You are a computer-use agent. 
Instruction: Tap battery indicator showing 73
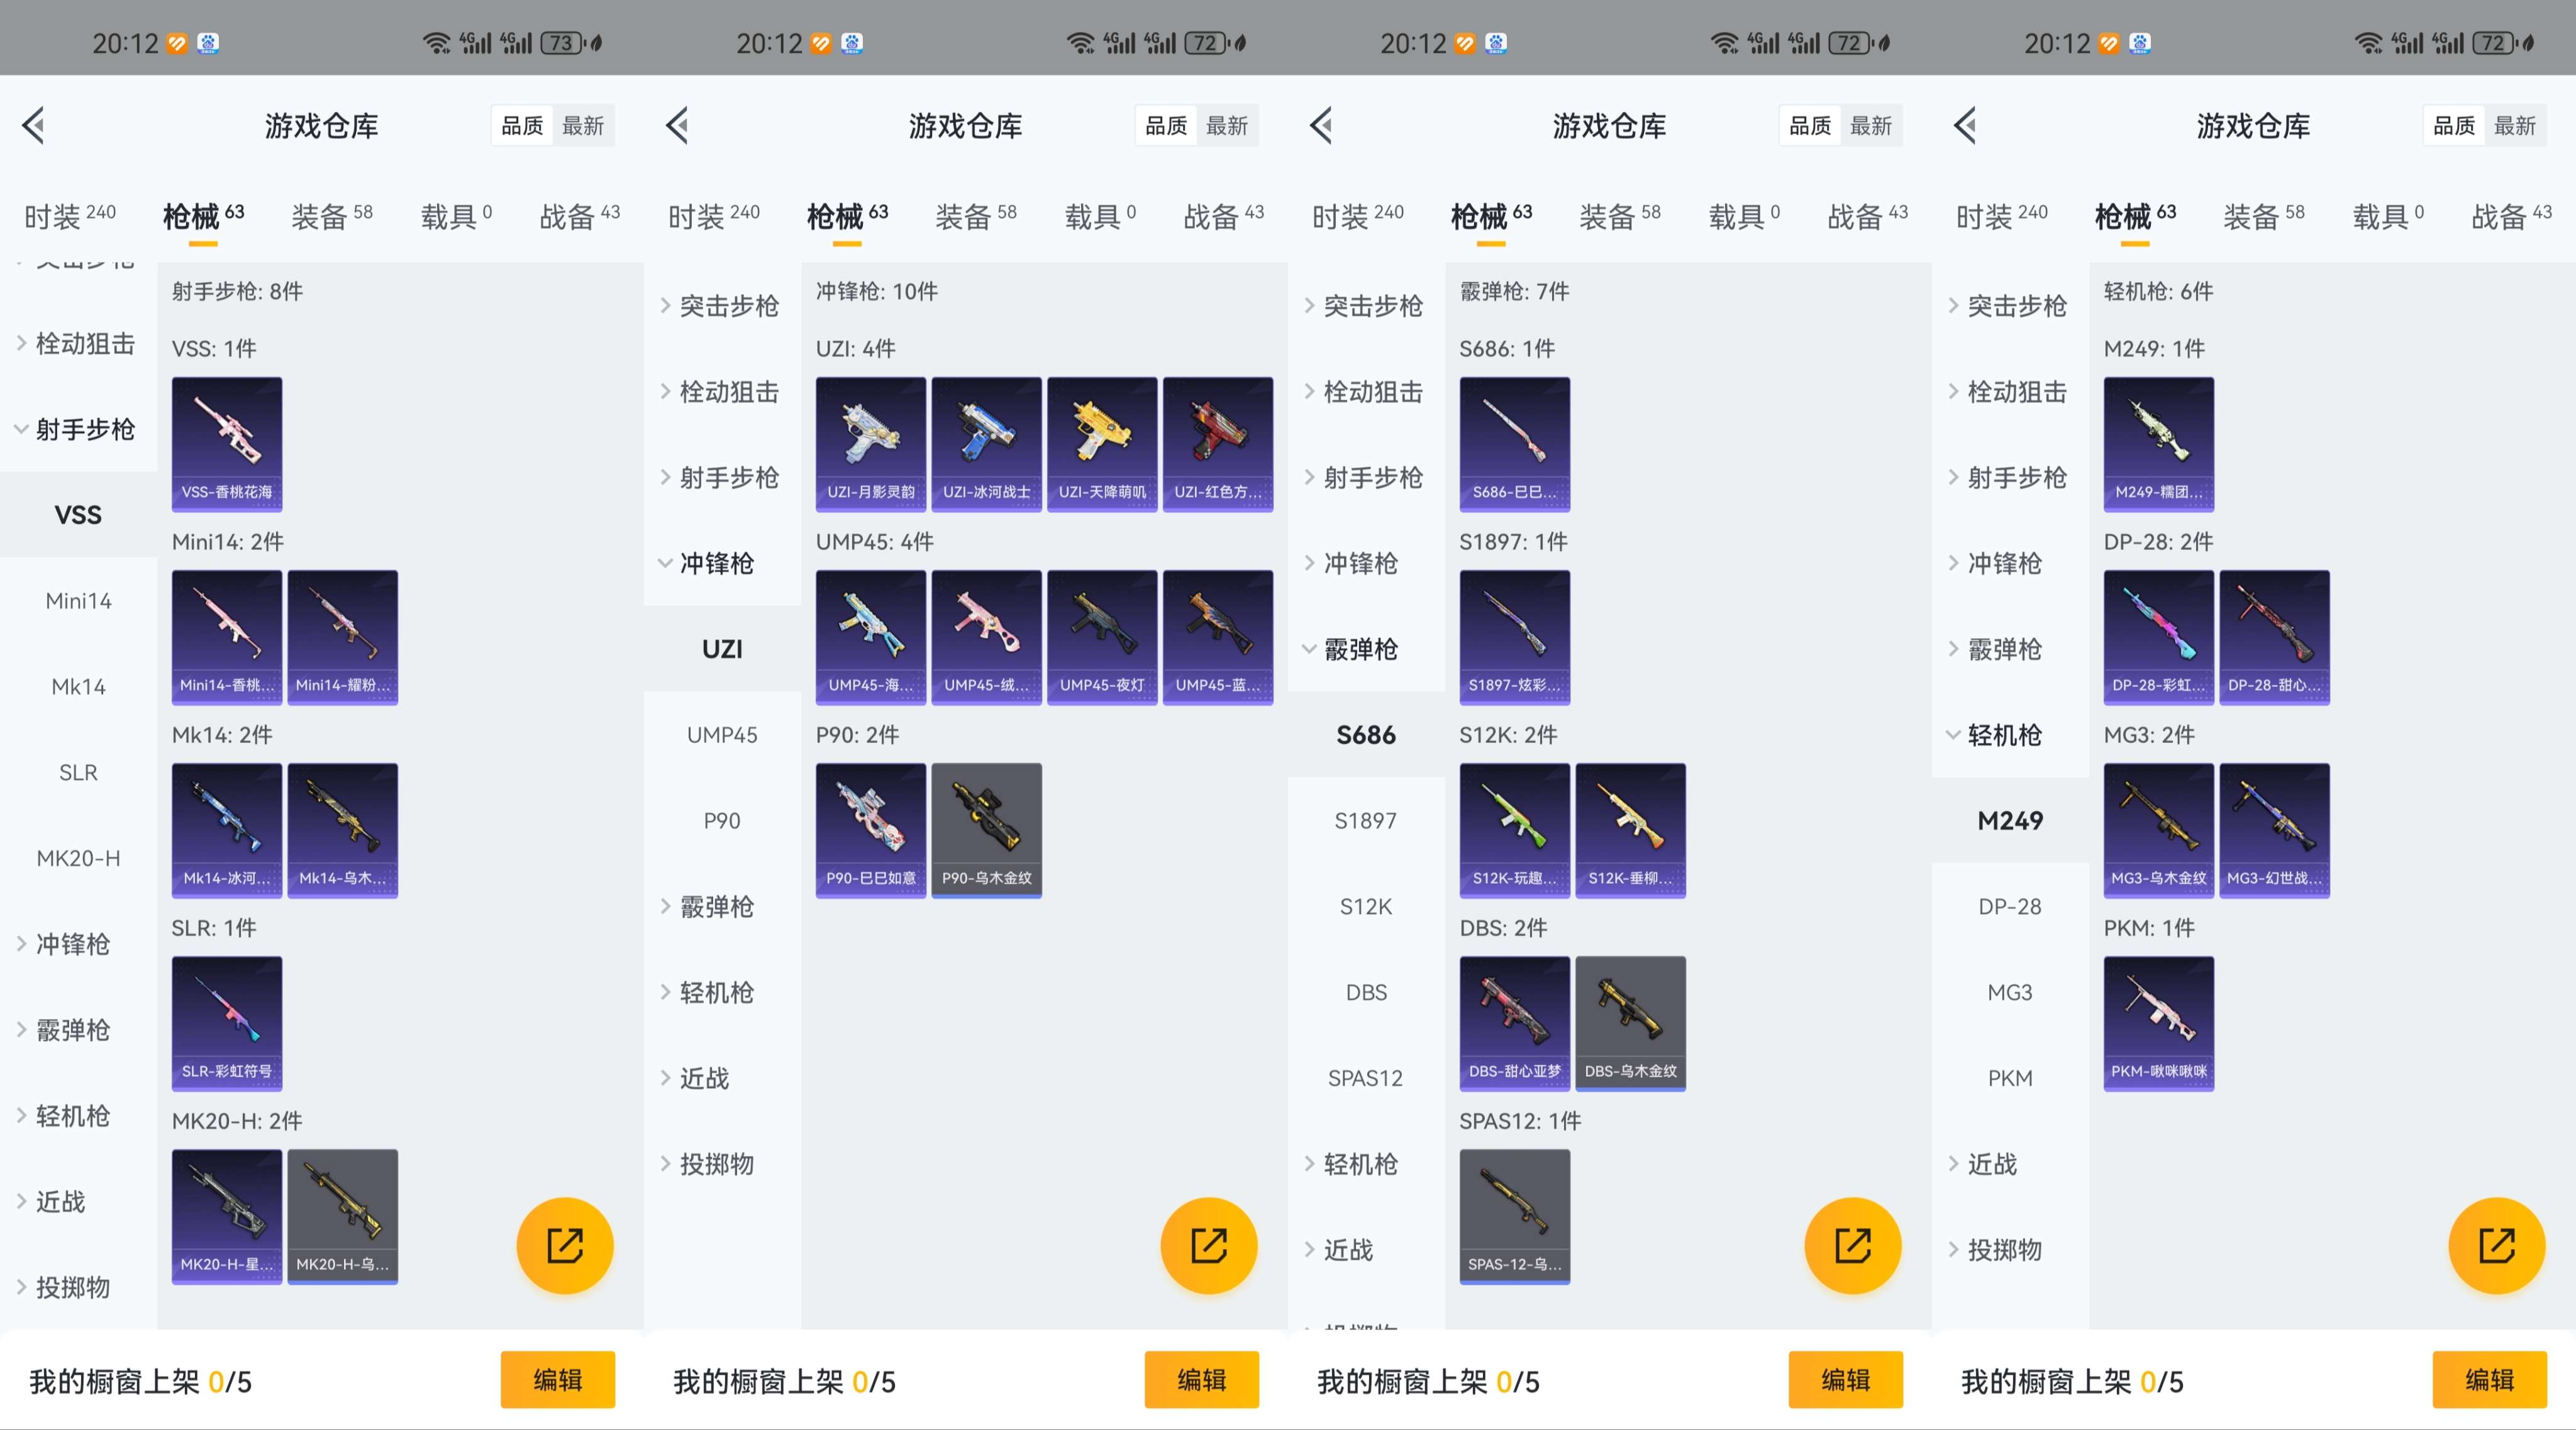(562, 43)
